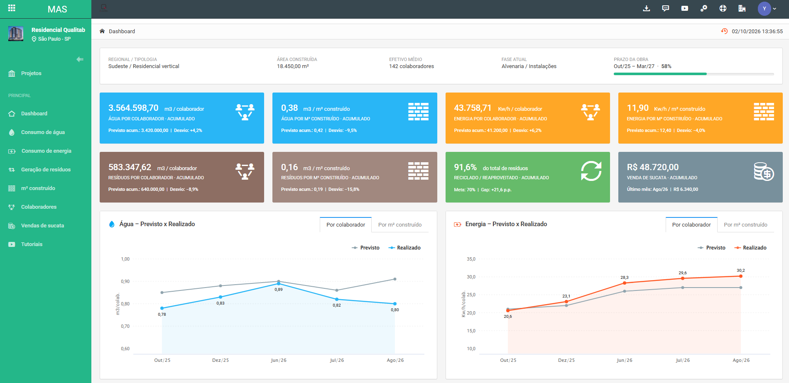This screenshot has height=383, width=789.
Task: Select Por colaborador tab in Energia chart
Action: point(691,224)
